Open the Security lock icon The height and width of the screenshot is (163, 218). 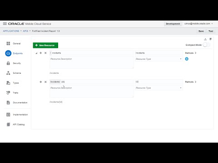[x=8, y=63]
